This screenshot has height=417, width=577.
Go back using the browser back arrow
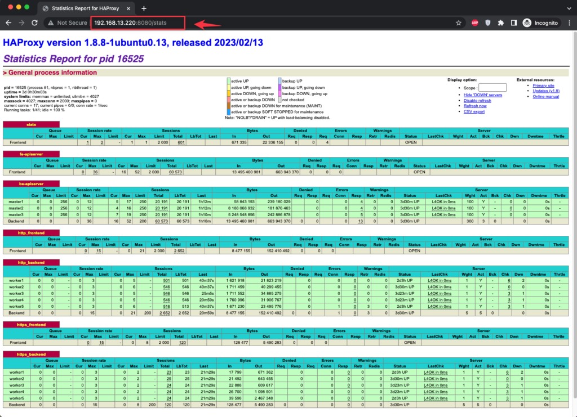click(8, 23)
